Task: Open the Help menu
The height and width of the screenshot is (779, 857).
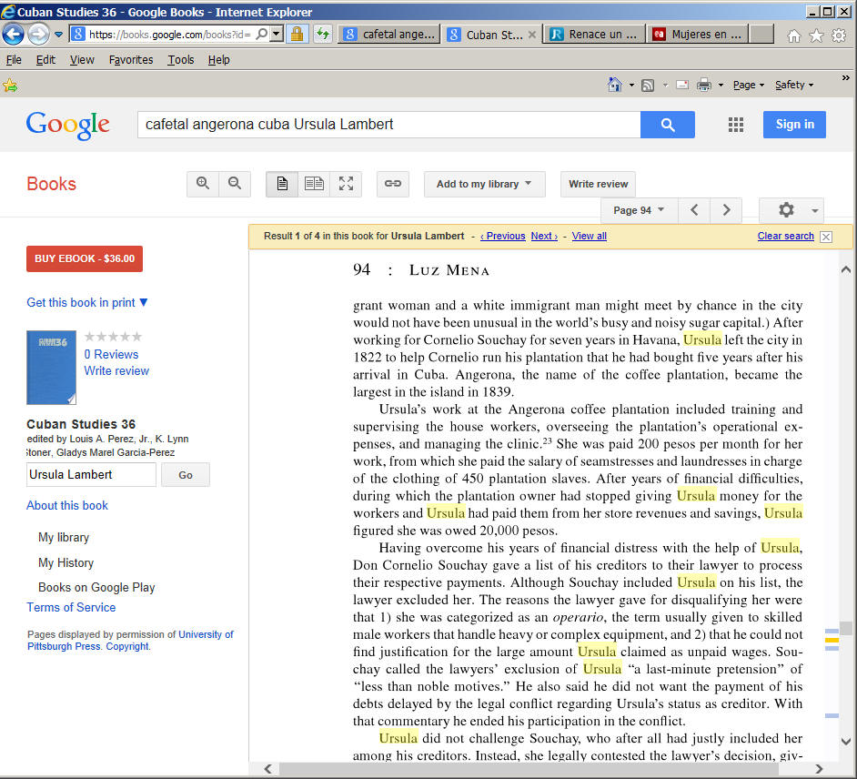Action: tap(218, 59)
